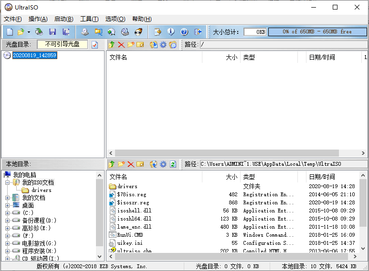Click the Convert image toolbar icon

point(112,32)
